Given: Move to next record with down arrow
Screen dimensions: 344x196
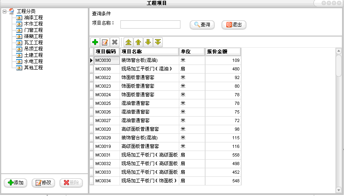Looking at the screenshot, I should click(148, 42).
